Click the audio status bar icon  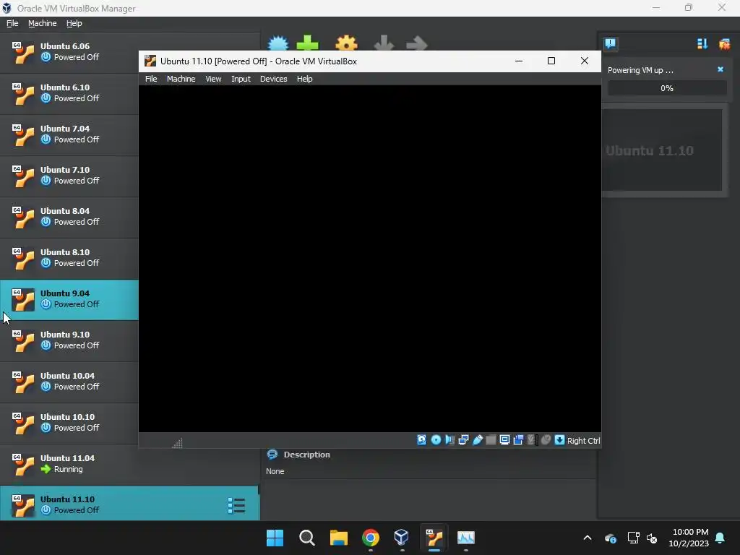coord(449,440)
